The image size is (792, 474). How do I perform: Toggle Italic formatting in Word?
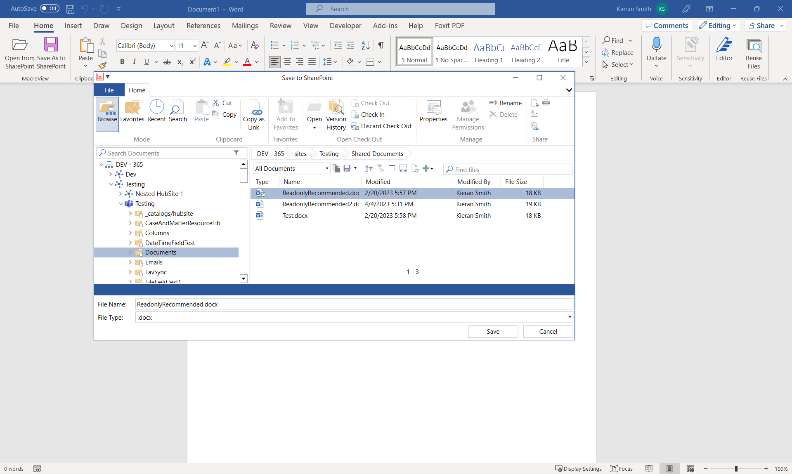pyautogui.click(x=134, y=62)
